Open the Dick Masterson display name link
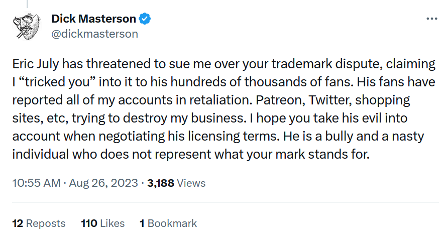Viewport: 445px width, 242px height. [x=93, y=19]
